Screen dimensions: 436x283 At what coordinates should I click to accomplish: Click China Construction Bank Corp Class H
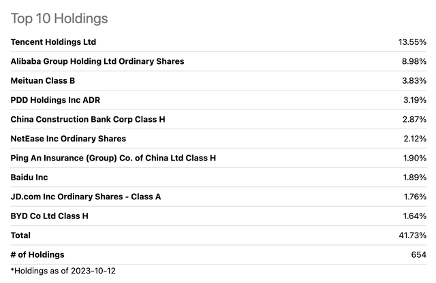point(88,119)
